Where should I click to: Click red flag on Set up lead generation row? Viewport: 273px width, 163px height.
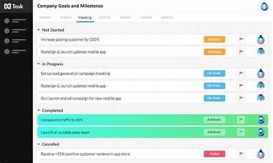point(241,73)
